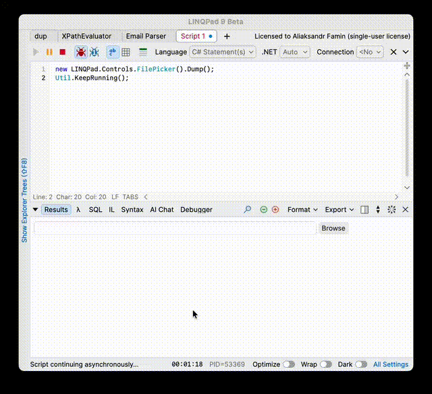Screen dimensions: 432x394
Task: Open the Format dropdown
Action: [x=302, y=210]
